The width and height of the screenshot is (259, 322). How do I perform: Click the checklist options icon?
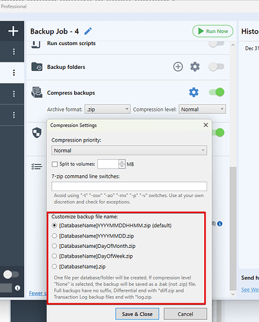(37, 166)
